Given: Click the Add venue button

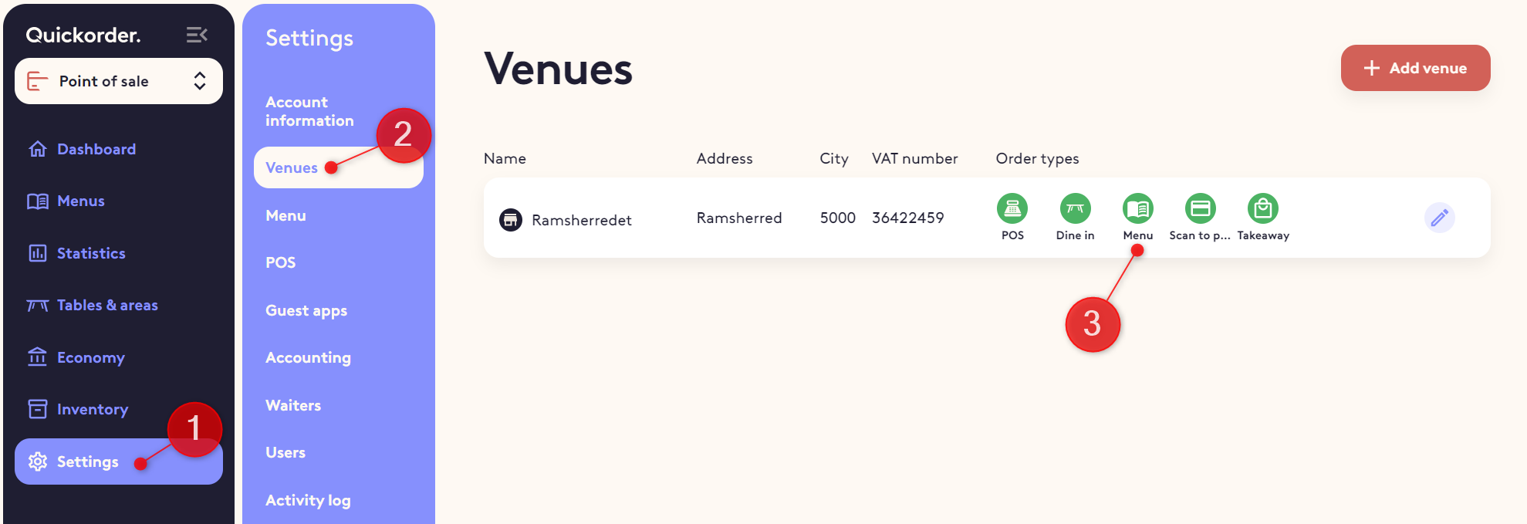Looking at the screenshot, I should (1416, 68).
